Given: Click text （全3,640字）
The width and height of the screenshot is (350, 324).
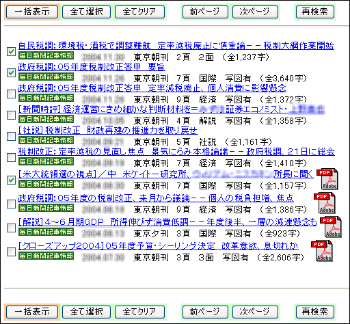Looking at the screenshot, I should coord(283,79).
